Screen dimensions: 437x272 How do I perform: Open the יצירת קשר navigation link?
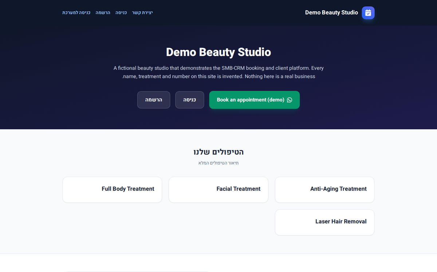pyautogui.click(x=142, y=13)
